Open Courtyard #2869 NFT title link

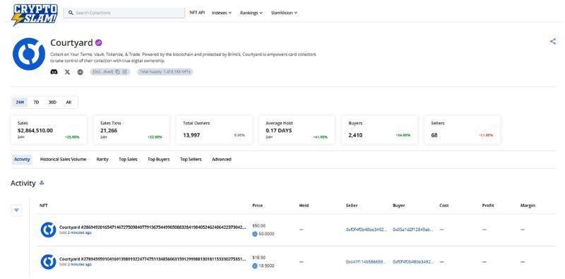tap(153, 227)
